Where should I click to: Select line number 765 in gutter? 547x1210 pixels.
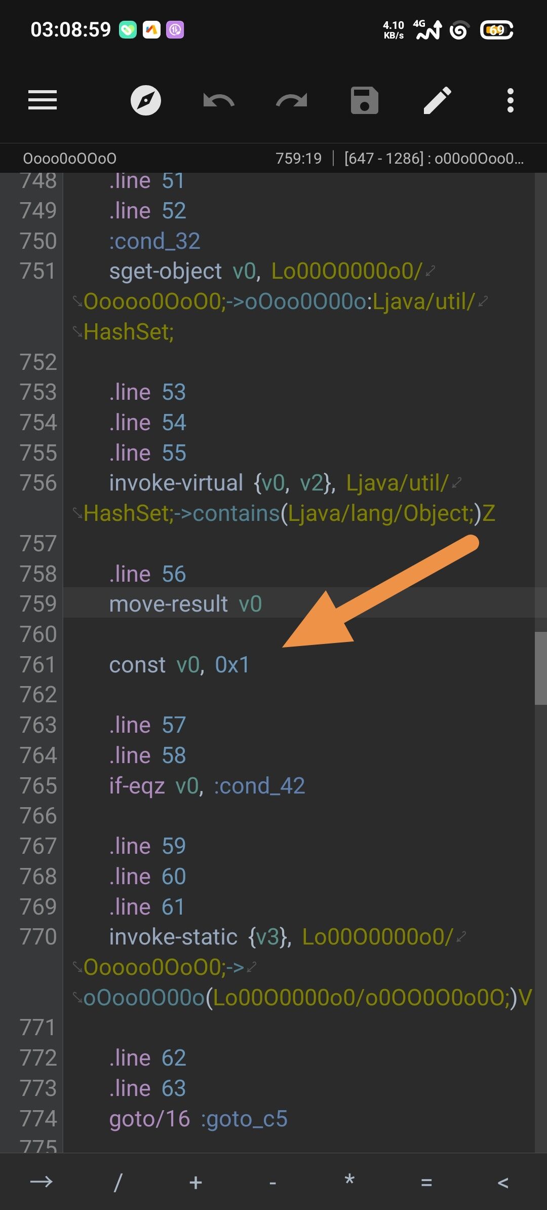coord(38,785)
